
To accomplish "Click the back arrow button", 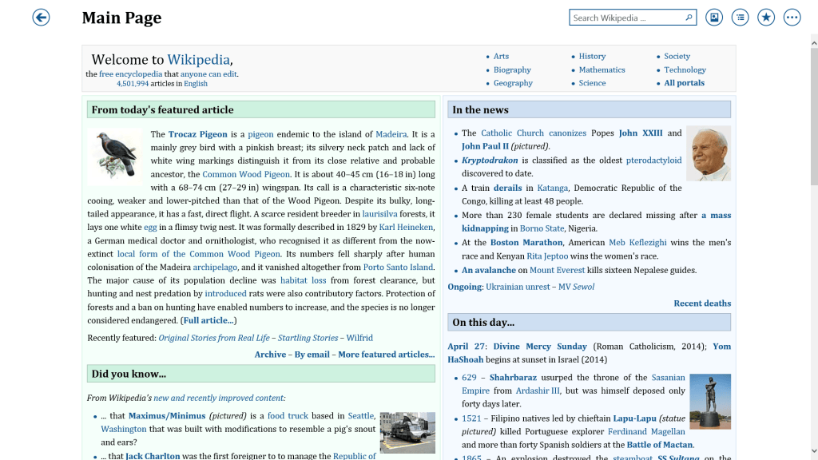I will click(x=41, y=18).
